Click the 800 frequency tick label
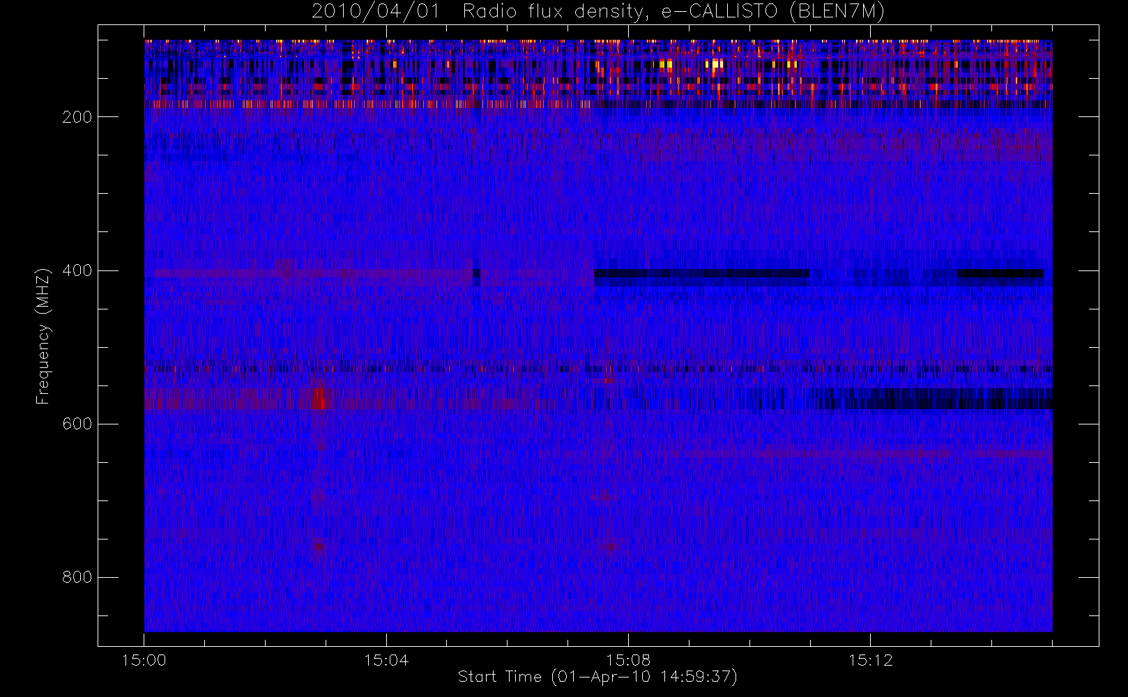Screen dimensions: 1128x697 (77, 577)
